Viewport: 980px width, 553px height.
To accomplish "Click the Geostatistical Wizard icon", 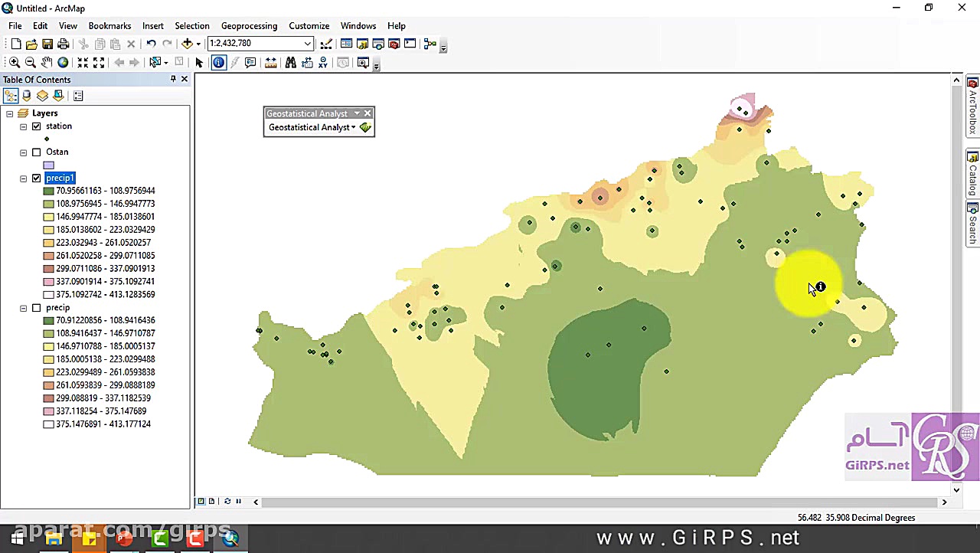I will (x=365, y=128).
